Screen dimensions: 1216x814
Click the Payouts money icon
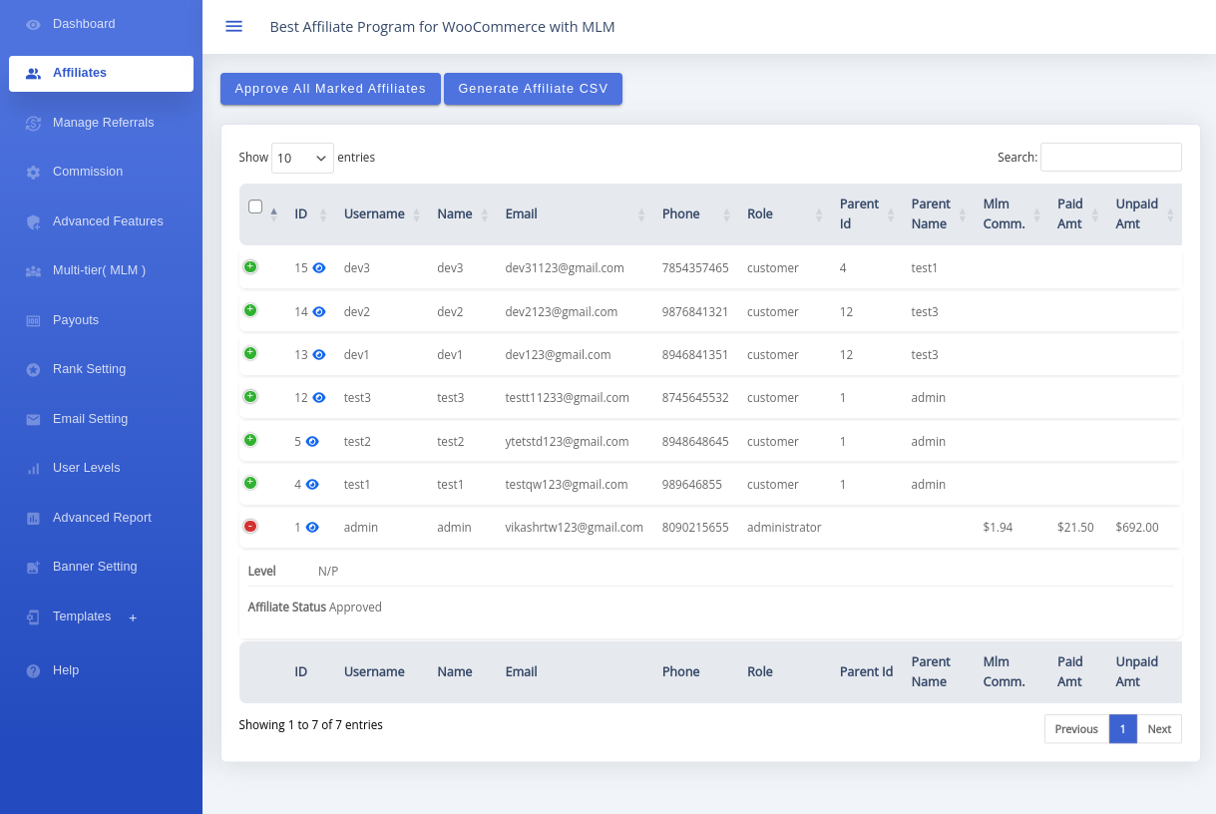click(x=33, y=320)
